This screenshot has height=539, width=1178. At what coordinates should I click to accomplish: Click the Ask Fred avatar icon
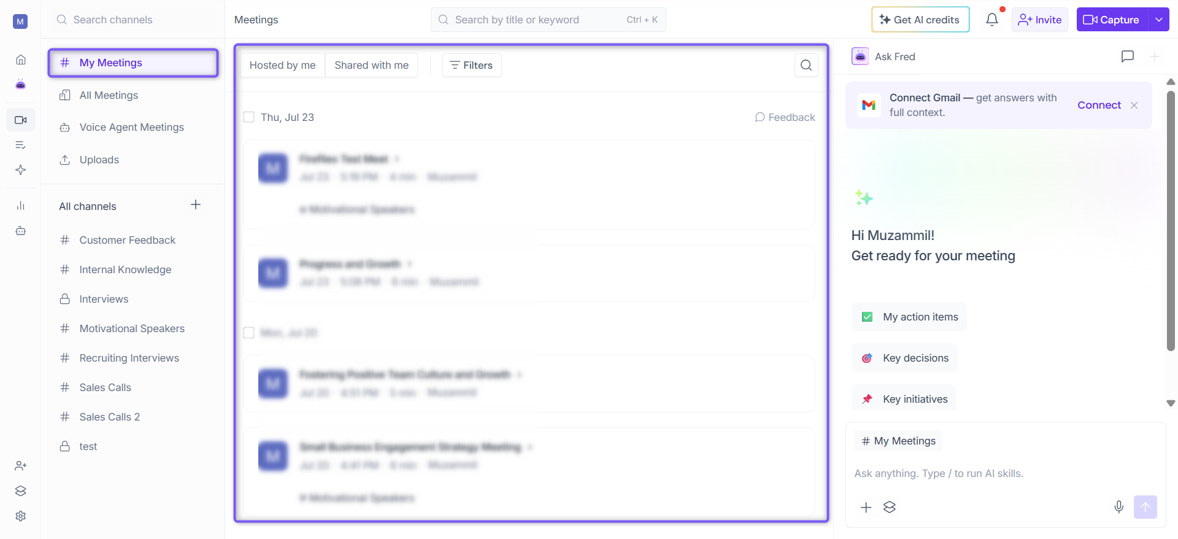(860, 56)
